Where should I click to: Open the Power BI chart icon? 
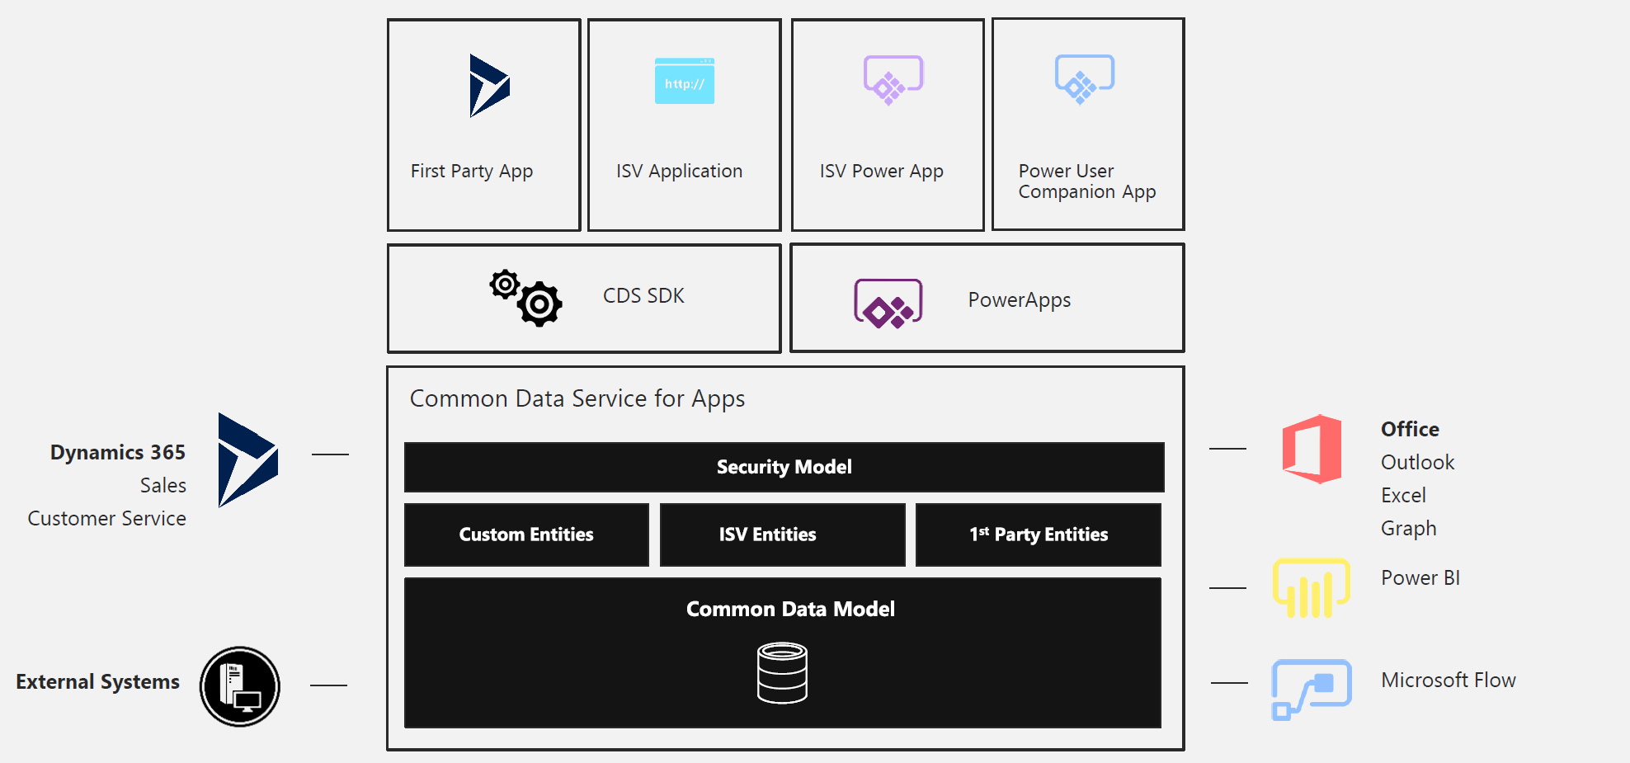click(x=1310, y=586)
